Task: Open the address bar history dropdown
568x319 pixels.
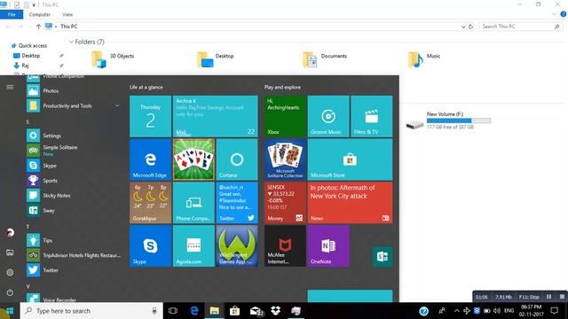Action: tap(463, 27)
